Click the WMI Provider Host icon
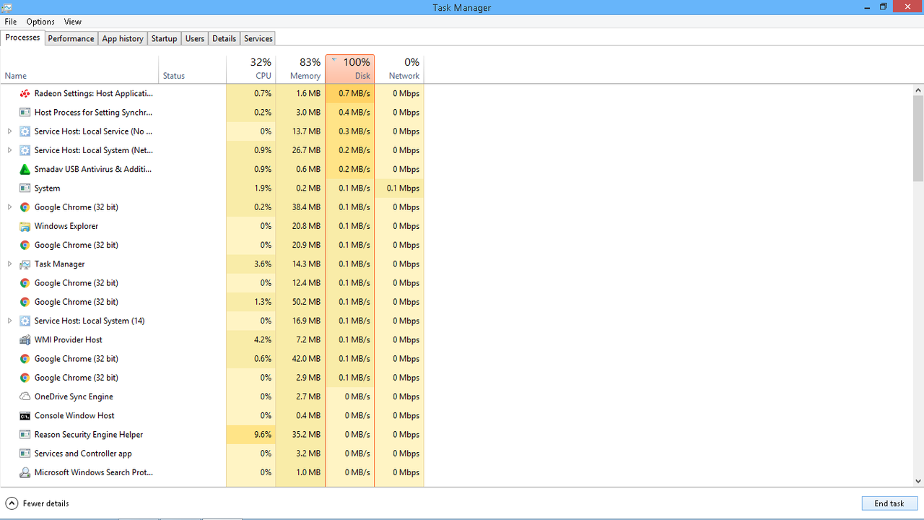Viewport: 924px width, 520px height. pyautogui.click(x=25, y=339)
